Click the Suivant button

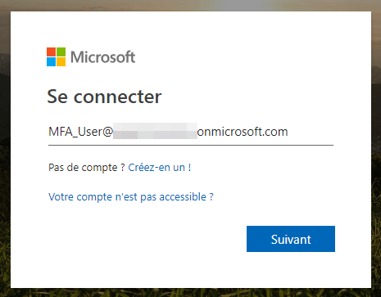coord(291,239)
